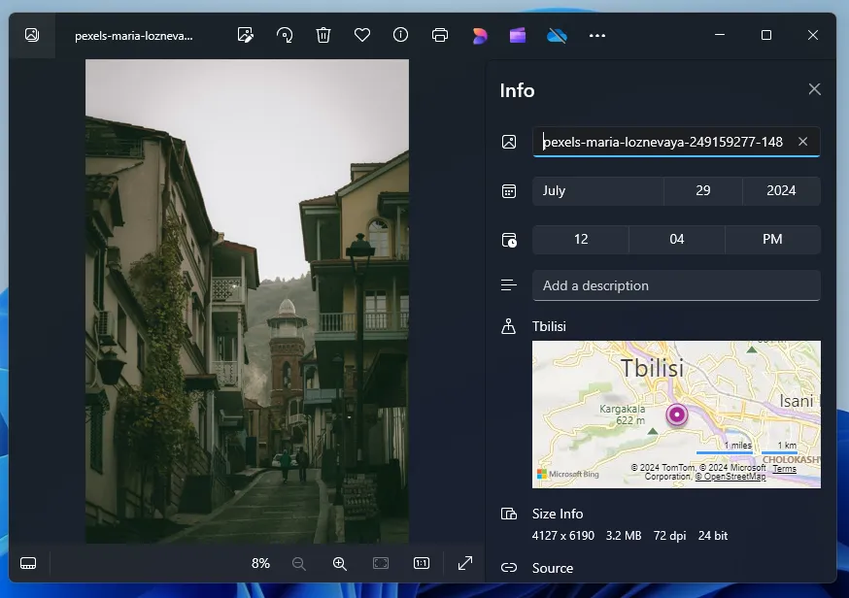The height and width of the screenshot is (598, 849).
Task: Change the month from July
Action: pos(597,190)
